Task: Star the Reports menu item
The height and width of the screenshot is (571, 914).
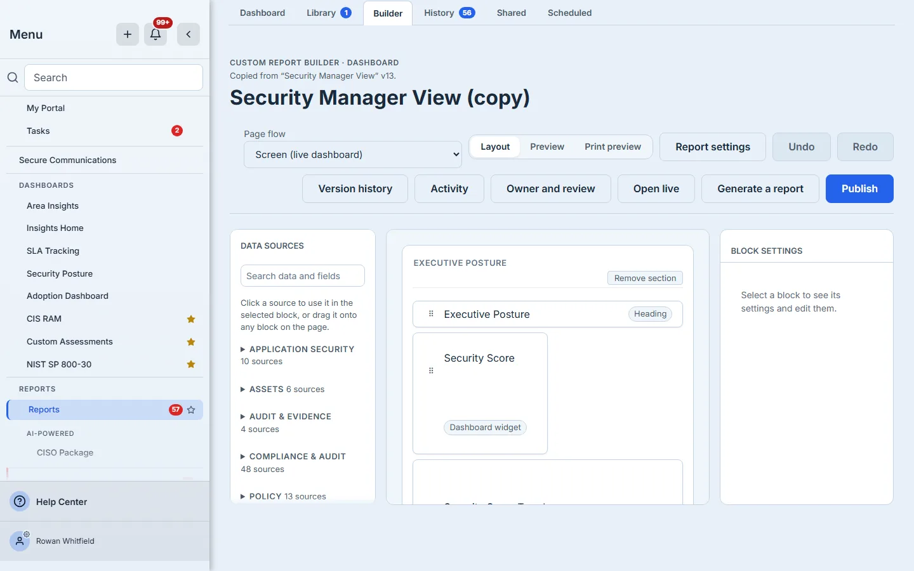Action: tap(191, 410)
